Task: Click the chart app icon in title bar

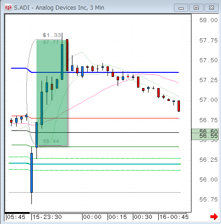Action: click(x=8, y=7)
